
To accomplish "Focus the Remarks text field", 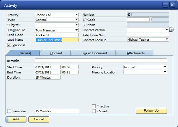I will tap(101, 61).
